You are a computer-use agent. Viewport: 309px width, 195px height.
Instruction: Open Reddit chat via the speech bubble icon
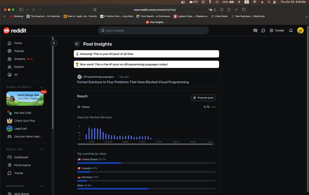(263, 30)
